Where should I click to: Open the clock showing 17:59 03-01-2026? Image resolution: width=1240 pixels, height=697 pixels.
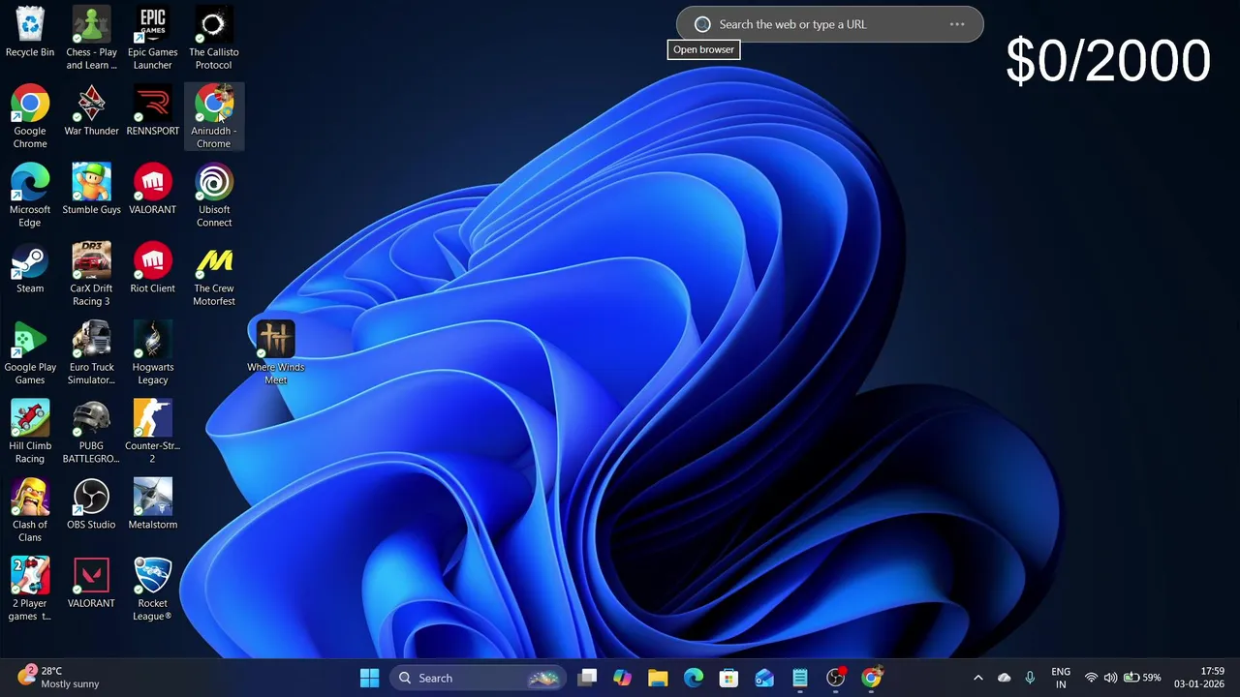point(1199,678)
